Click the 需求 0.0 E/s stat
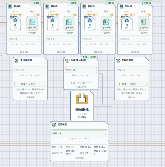Image resolution: width=165 pixels, height=167 pixels. 99,147
